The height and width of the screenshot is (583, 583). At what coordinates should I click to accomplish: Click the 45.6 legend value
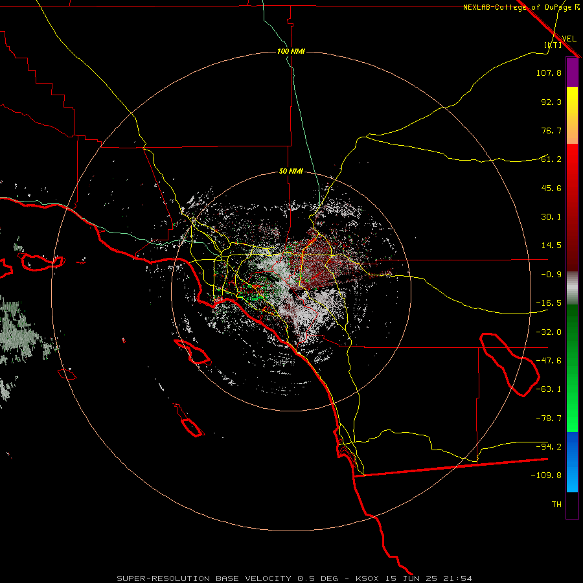click(551, 188)
